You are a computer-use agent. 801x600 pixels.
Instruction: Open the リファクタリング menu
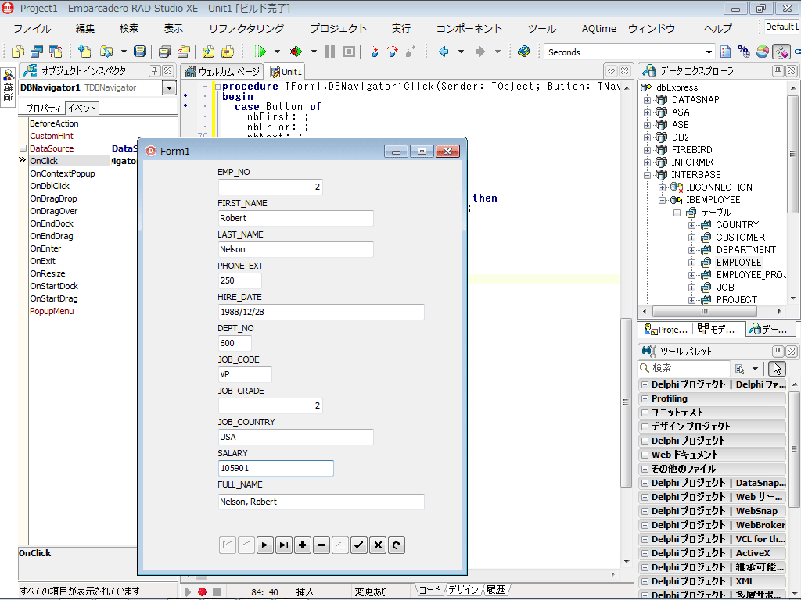tap(246, 29)
